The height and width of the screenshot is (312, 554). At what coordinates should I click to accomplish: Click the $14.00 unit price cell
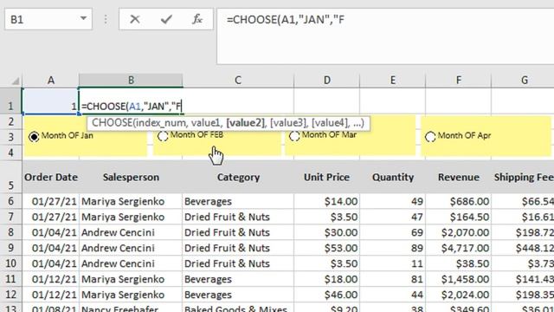pos(327,201)
